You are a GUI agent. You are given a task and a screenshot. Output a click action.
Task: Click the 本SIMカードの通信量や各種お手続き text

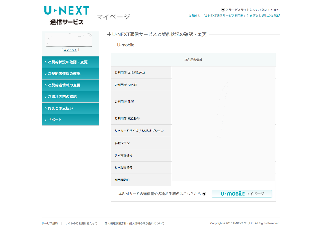click(x=159, y=194)
